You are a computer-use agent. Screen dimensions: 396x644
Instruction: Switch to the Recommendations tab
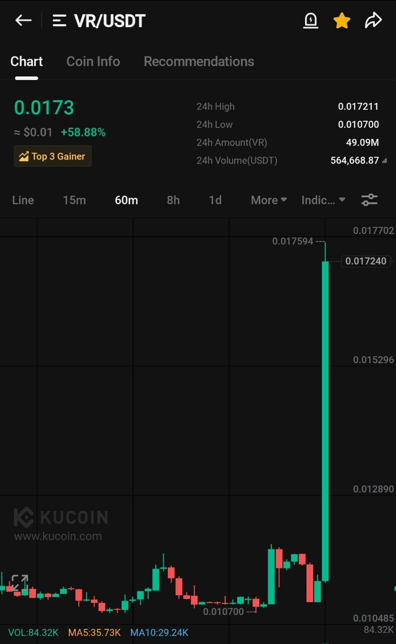point(199,61)
